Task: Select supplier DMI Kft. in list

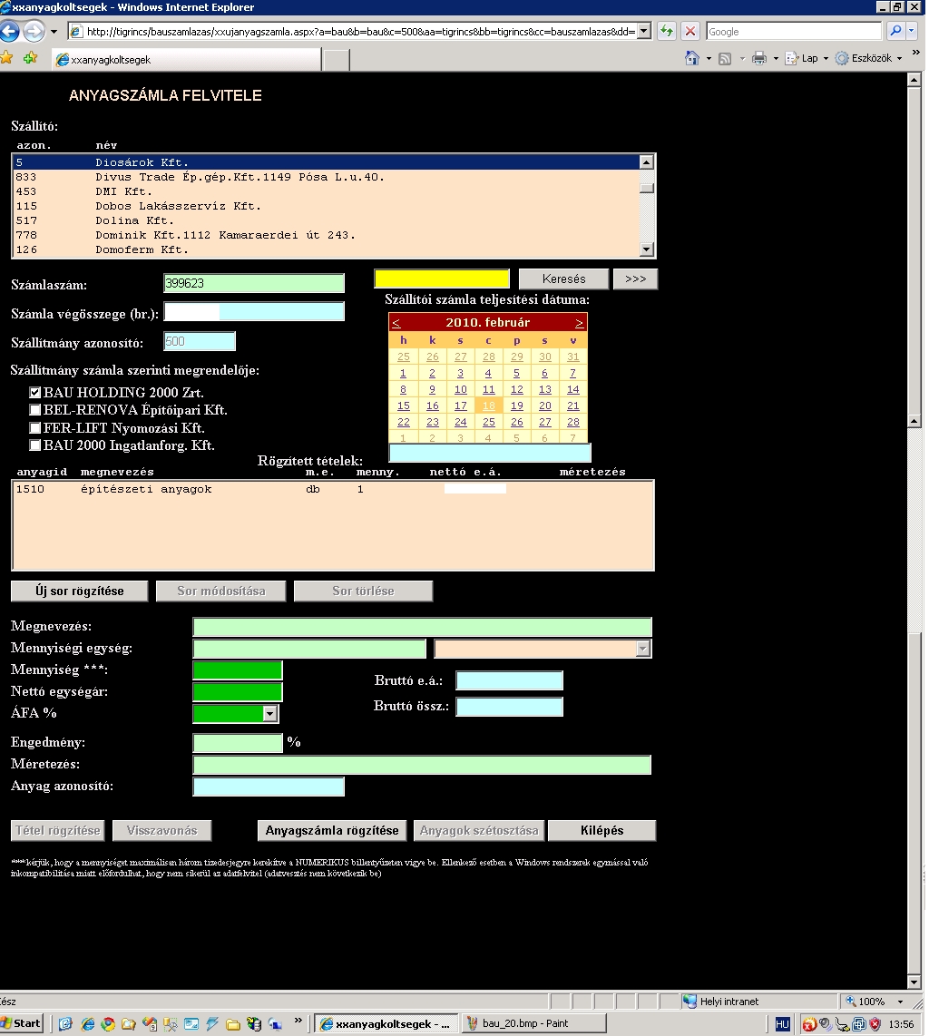Action: coord(327,191)
